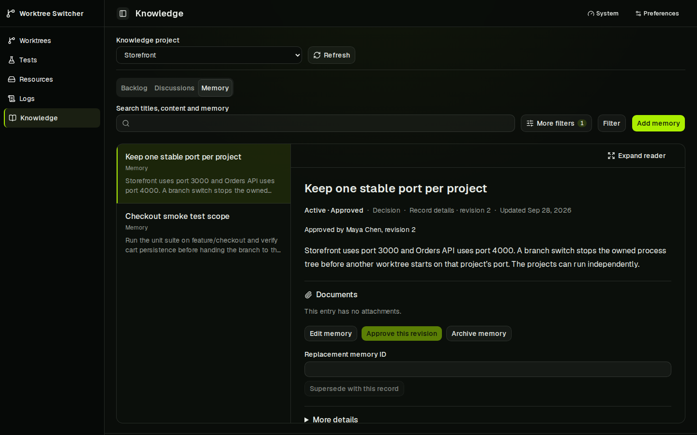The height and width of the screenshot is (435, 697).
Task: Click the System gauge icon
Action: click(x=591, y=14)
